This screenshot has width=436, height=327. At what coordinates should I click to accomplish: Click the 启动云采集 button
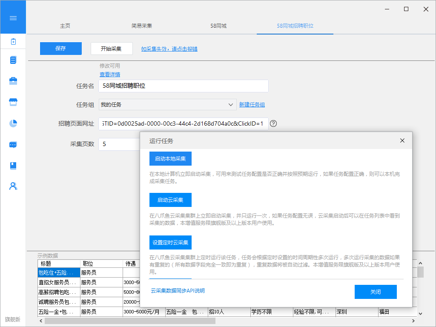point(170,200)
